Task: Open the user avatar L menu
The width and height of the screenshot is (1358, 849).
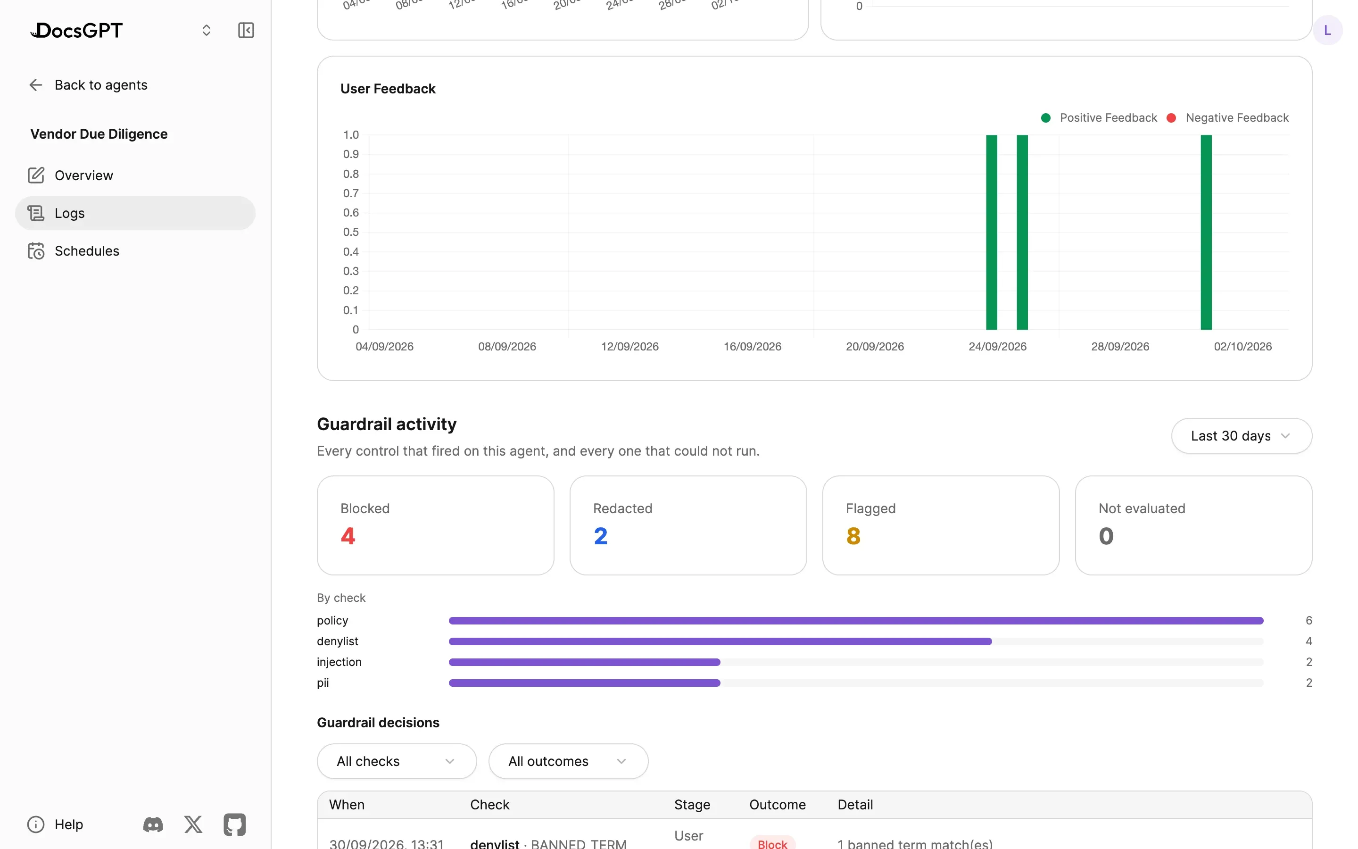Action: click(1327, 30)
